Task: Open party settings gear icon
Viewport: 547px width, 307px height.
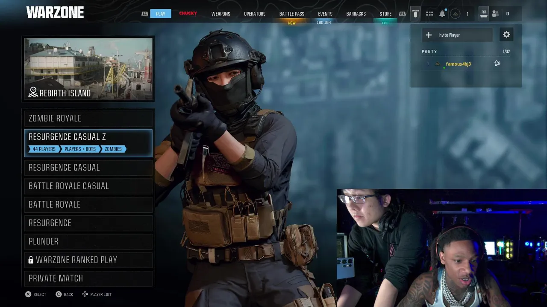Action: (x=506, y=35)
